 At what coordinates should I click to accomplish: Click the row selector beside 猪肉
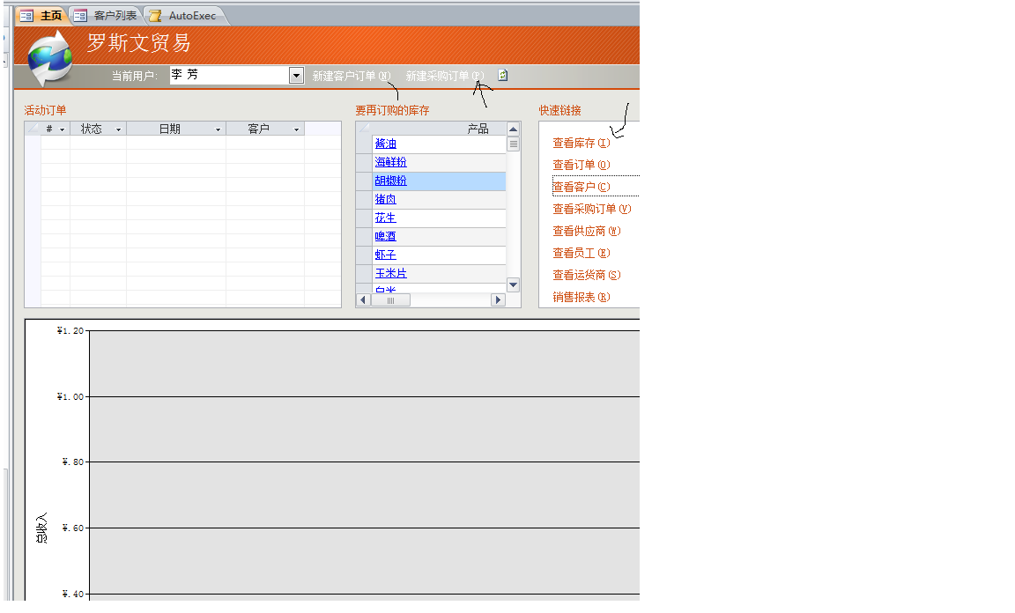coord(364,200)
